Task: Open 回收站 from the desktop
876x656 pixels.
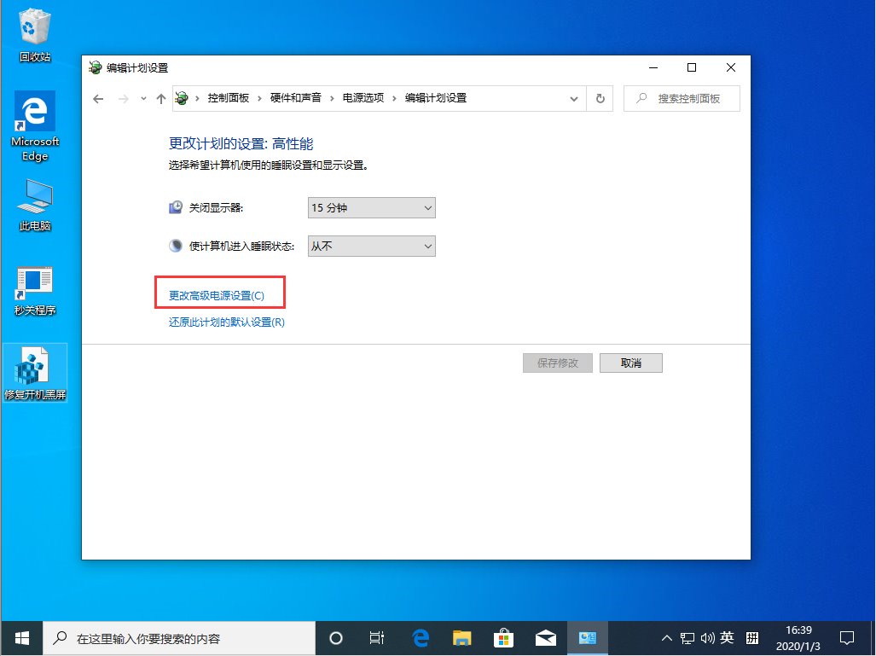Action: click(x=34, y=26)
